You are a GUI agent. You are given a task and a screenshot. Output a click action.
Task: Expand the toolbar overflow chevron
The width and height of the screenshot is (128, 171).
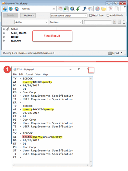pyautogui.click(x=125, y=7)
